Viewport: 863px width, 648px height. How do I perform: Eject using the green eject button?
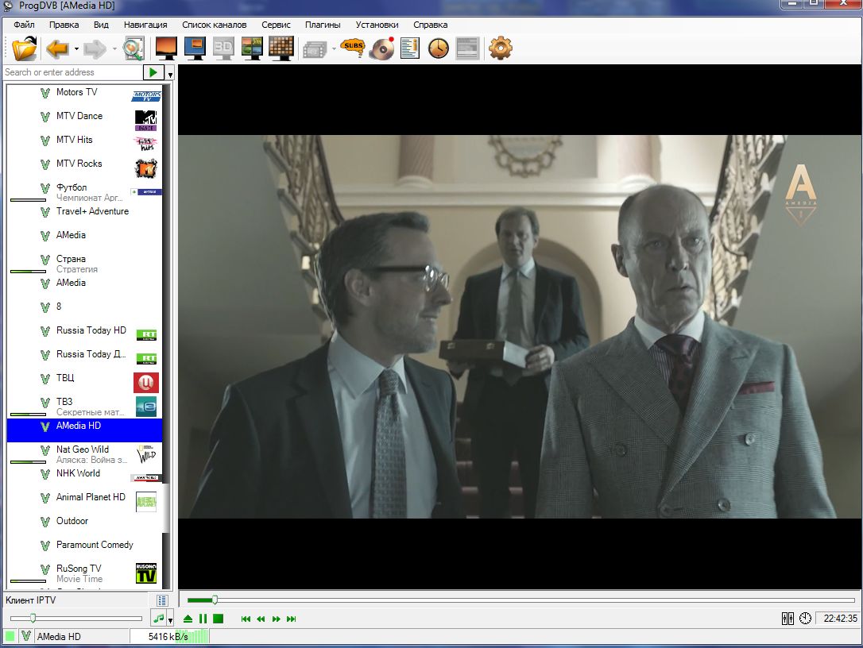coord(188,619)
